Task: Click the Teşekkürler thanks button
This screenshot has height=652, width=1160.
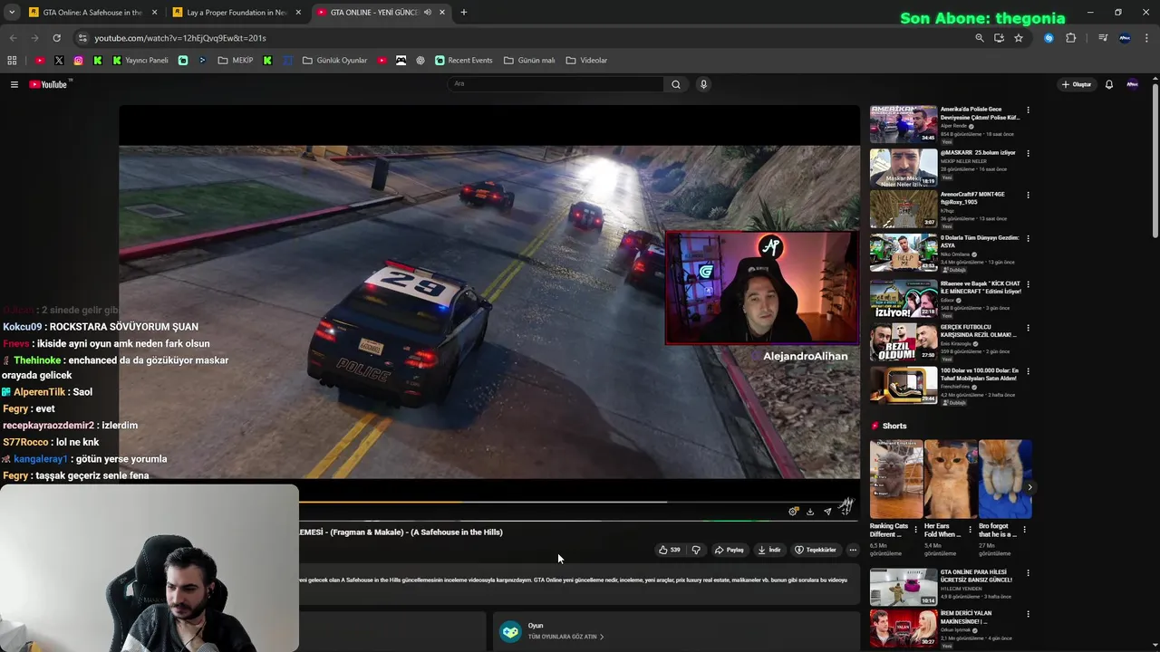Action: 816,550
